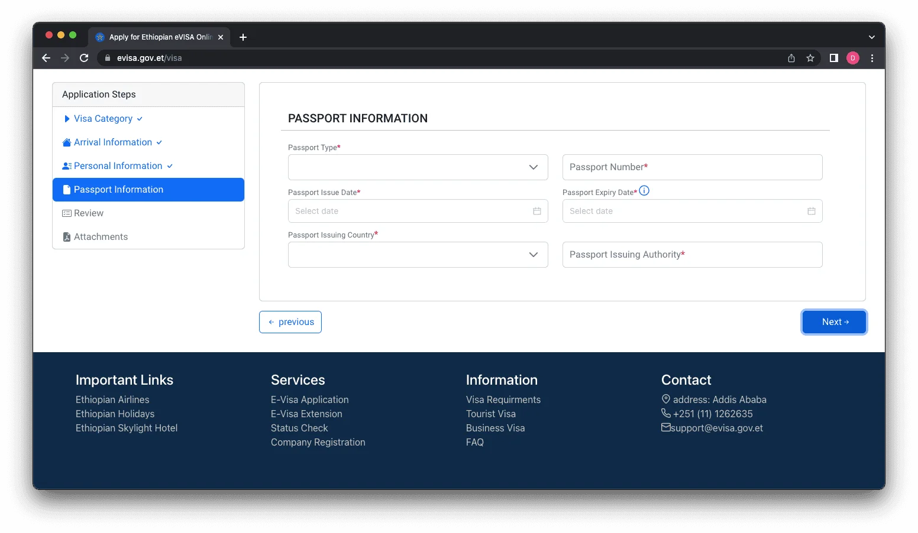Open the Passport Type dropdown
Image resolution: width=918 pixels, height=533 pixels.
click(x=418, y=167)
